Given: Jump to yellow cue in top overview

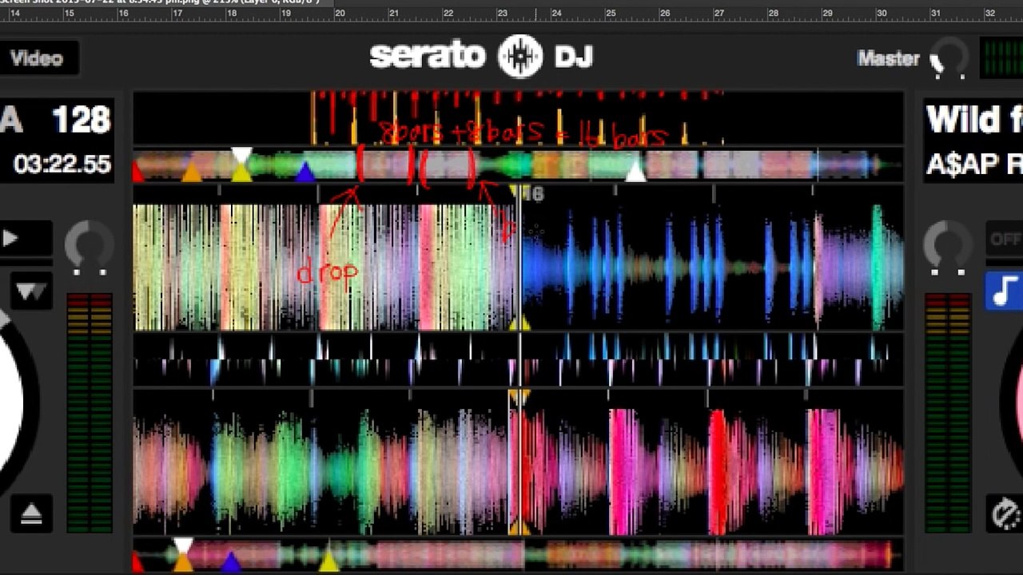Looking at the screenshot, I should click(x=241, y=172).
